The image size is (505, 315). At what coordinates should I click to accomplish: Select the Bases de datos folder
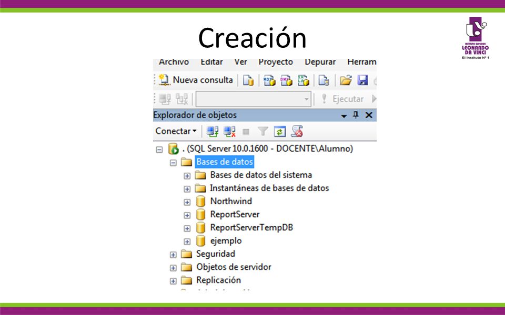pyautogui.click(x=225, y=162)
